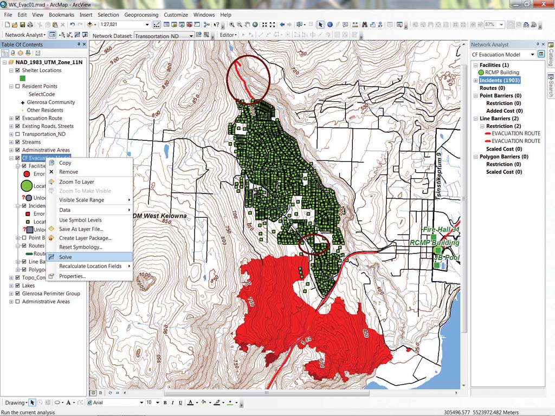Image resolution: width=555 pixels, height=416 pixels.
Task: Select the Find binoculars tool
Action: [365, 24]
